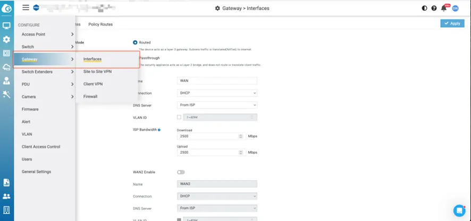The width and height of the screenshot is (471, 221).
Task: Expand the PDU submenu arrow
Action: [72, 84]
